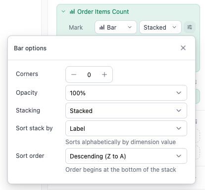Click 'Order begins at the bottom' hint
The width and height of the screenshot is (205, 190).
(x=121, y=170)
